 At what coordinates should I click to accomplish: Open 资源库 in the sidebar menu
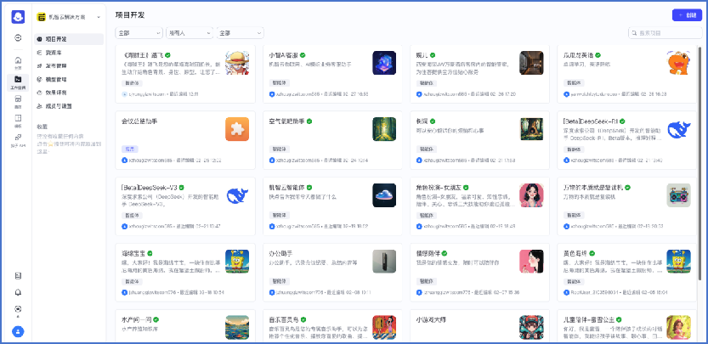69,53
